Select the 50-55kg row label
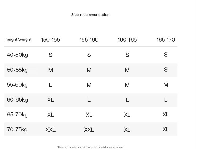Viewport: 199px width, 158px height. click(x=17, y=70)
